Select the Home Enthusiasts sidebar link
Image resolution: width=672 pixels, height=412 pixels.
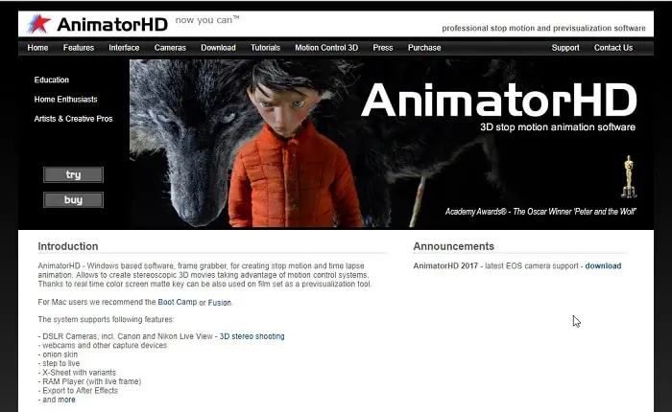point(65,100)
